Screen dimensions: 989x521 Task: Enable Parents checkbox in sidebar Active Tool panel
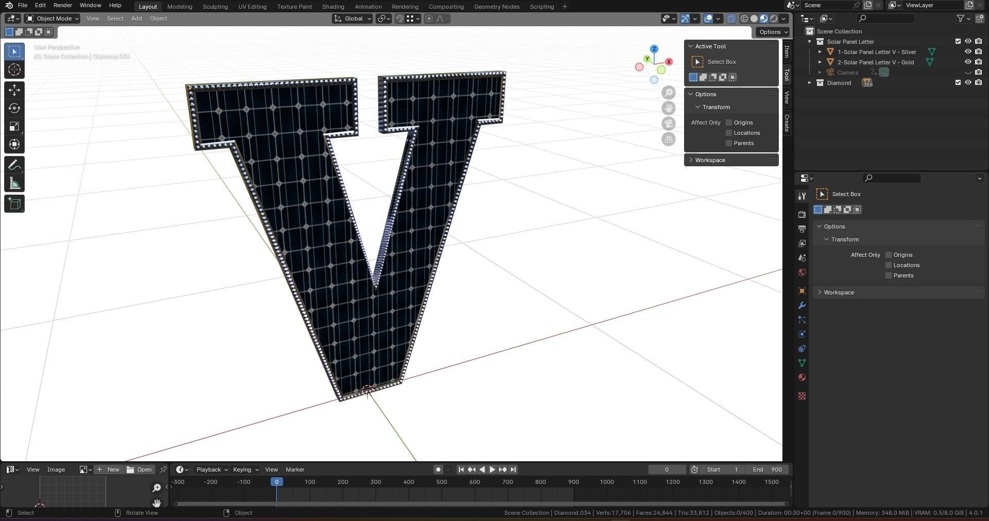coord(729,143)
